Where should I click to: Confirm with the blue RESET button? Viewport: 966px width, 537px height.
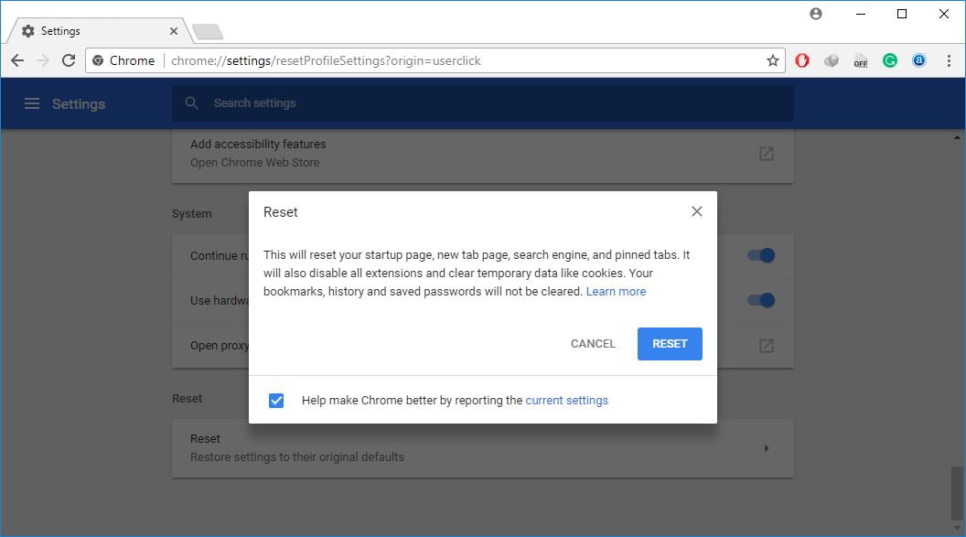670,344
